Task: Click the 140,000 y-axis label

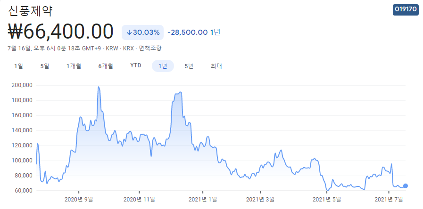Action: tap(22, 130)
